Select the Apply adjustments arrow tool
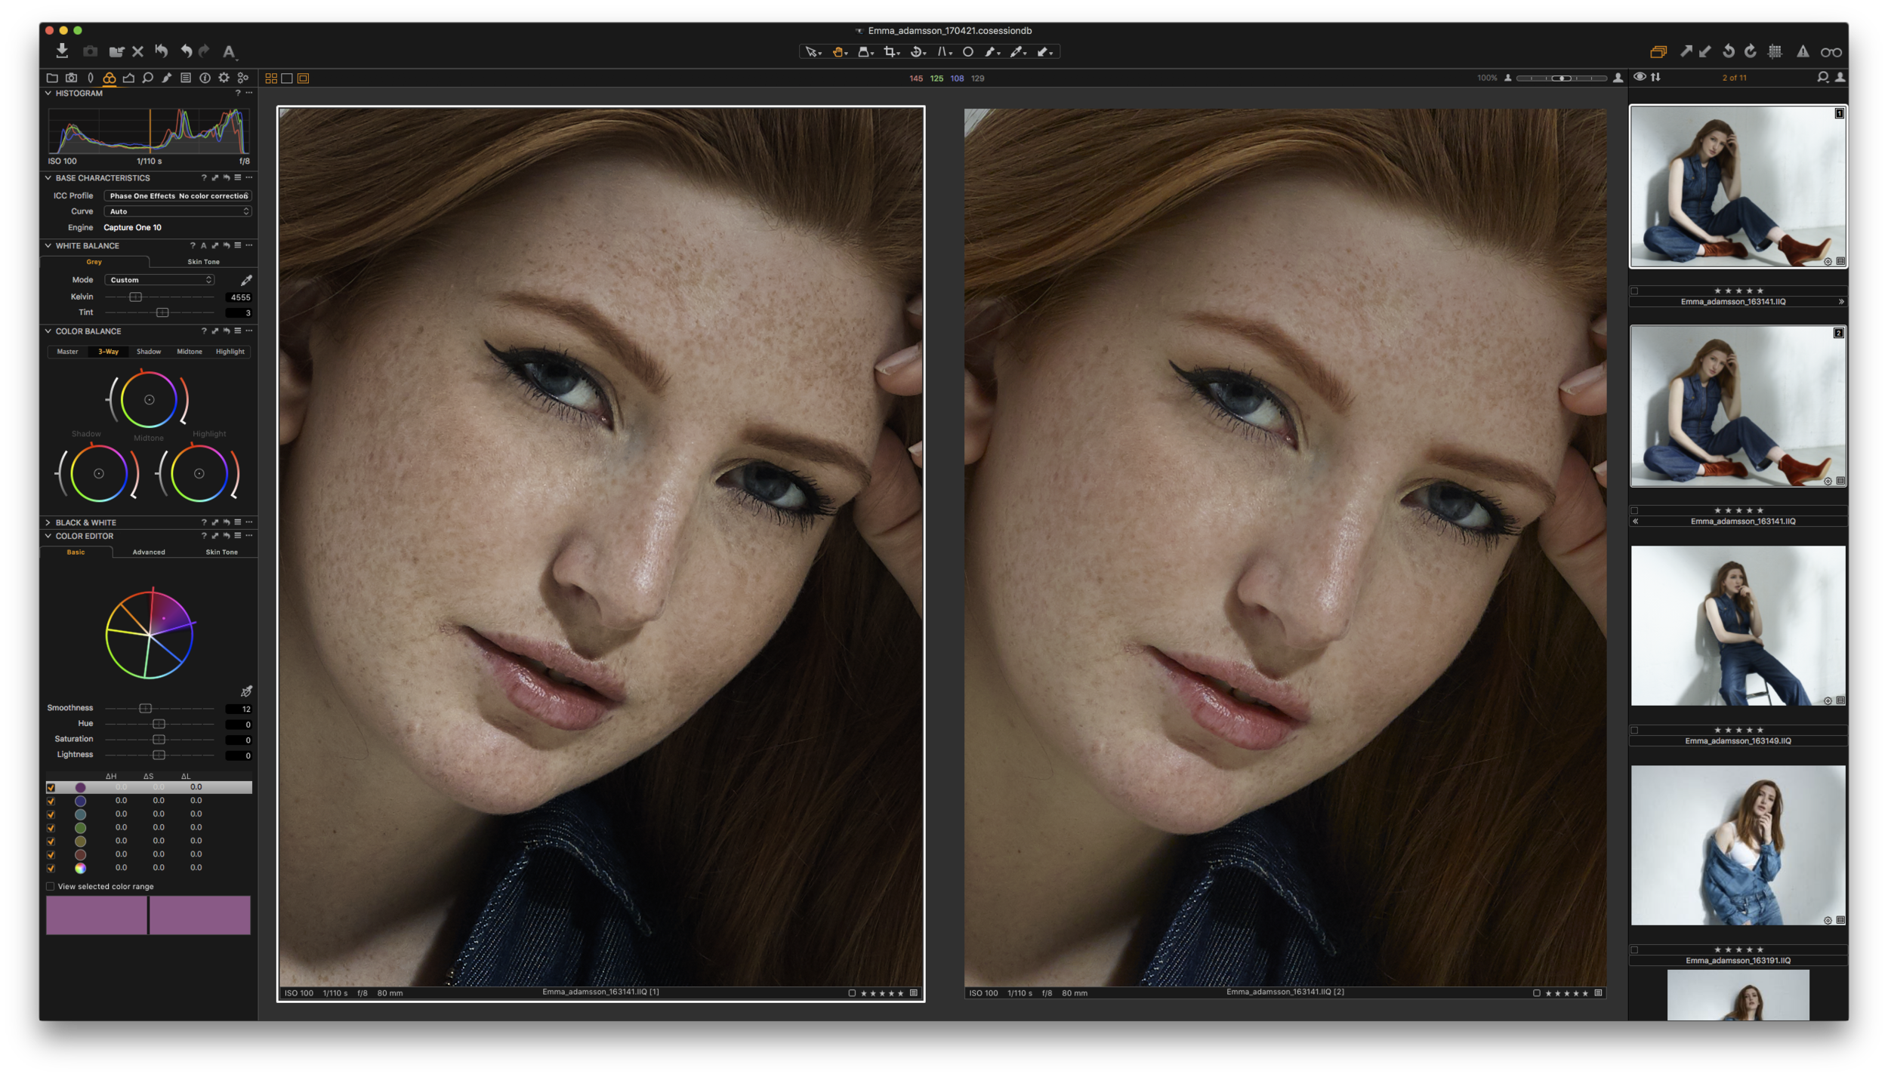 point(1045,52)
